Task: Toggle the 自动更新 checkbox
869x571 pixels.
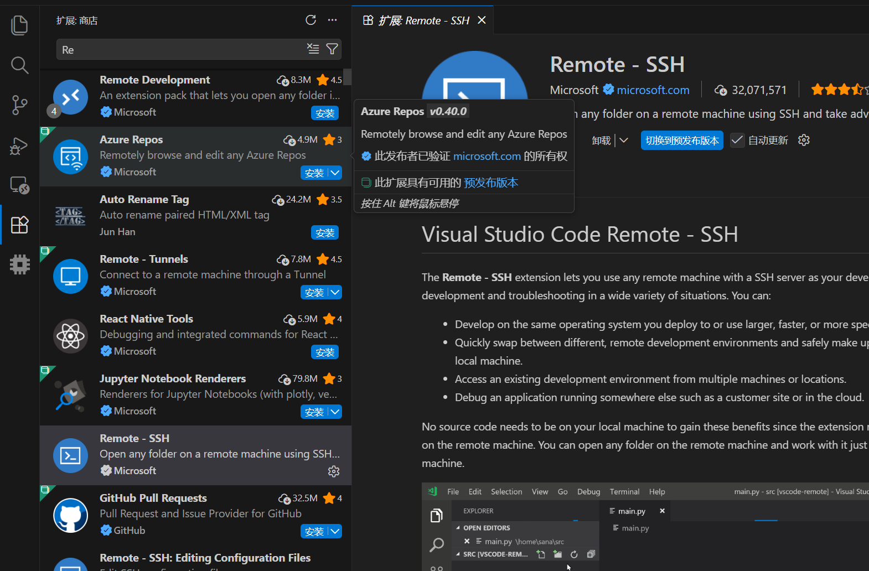Action: (737, 141)
